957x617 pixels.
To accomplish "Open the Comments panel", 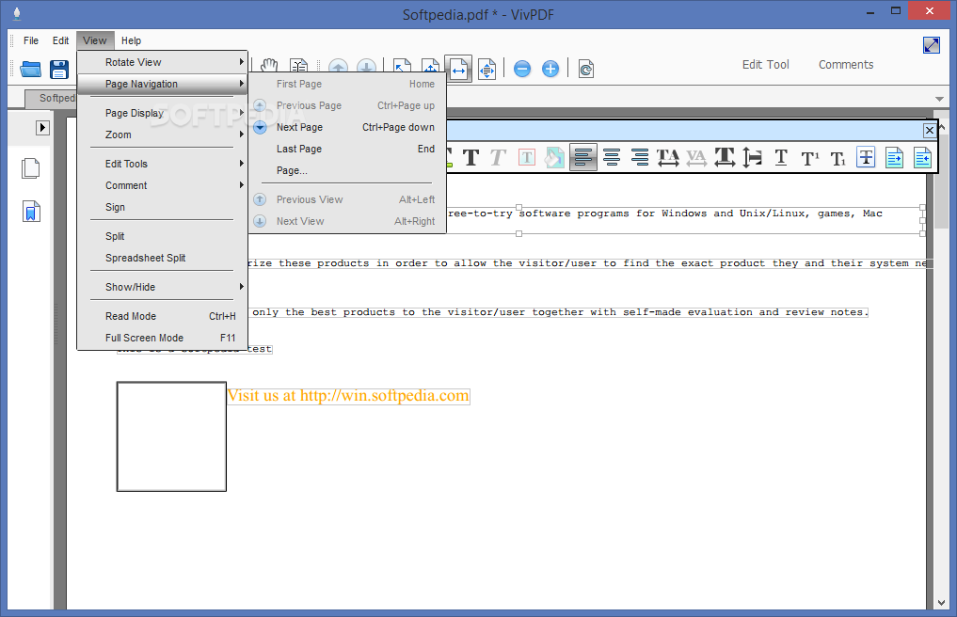I will (846, 65).
